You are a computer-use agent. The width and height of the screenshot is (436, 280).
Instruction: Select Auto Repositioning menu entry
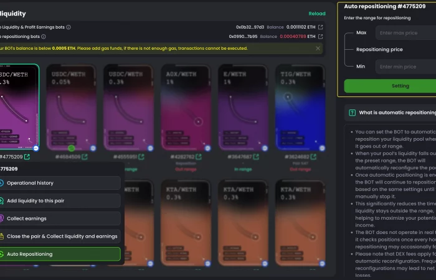point(60,254)
